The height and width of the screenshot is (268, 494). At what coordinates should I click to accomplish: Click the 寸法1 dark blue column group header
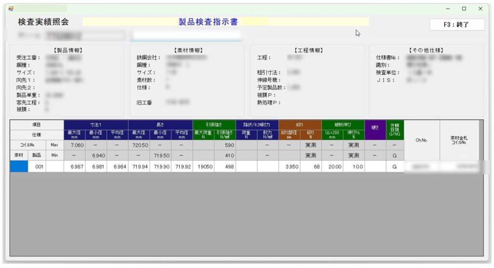tap(96, 124)
